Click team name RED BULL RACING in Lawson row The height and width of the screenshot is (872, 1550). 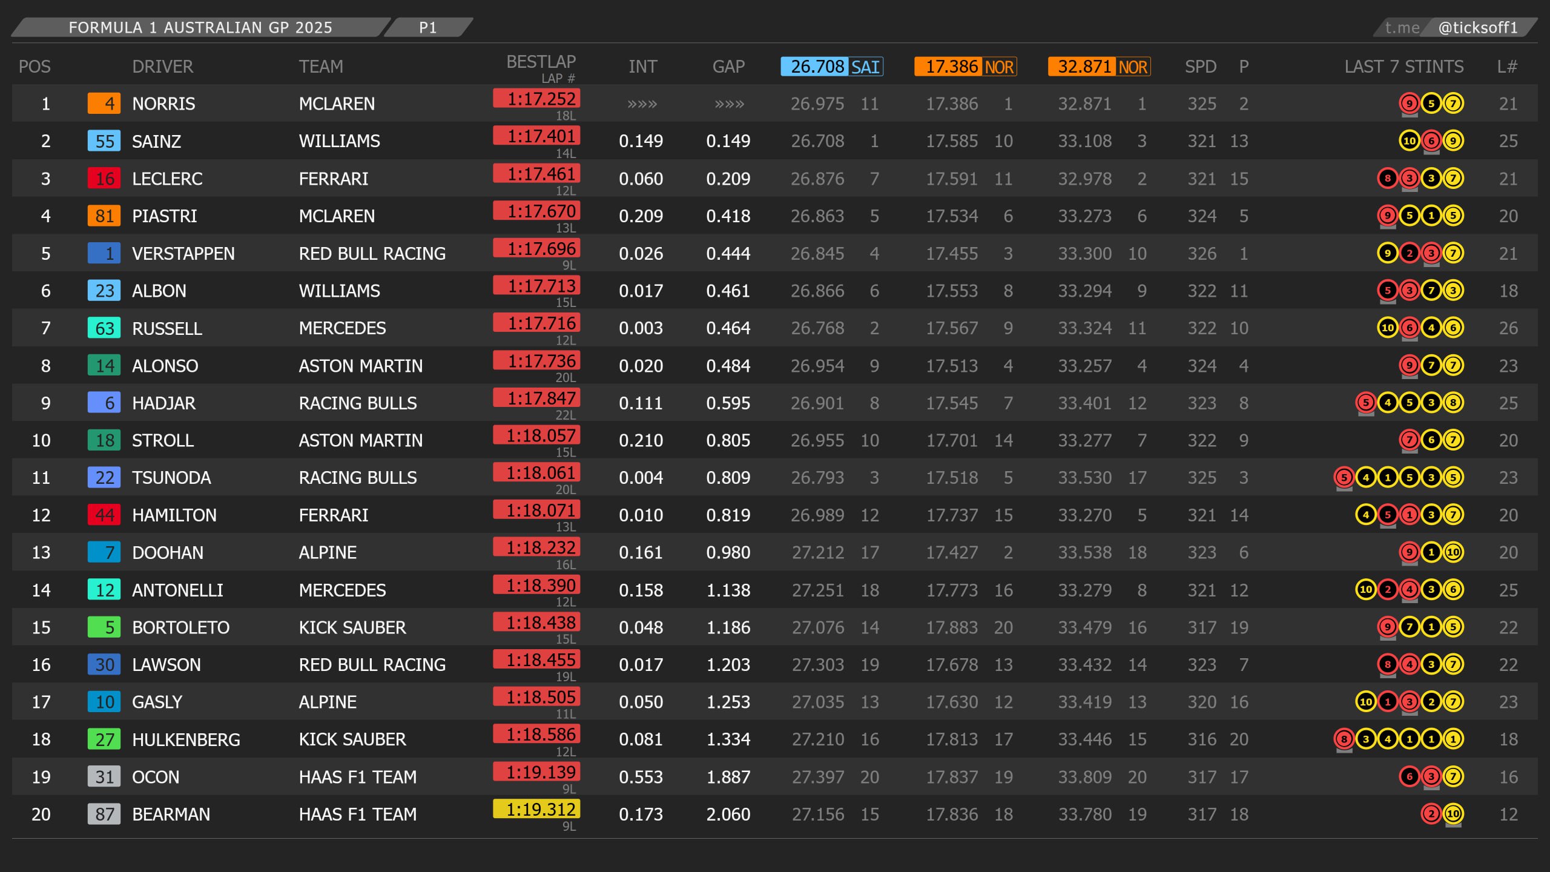(x=372, y=665)
